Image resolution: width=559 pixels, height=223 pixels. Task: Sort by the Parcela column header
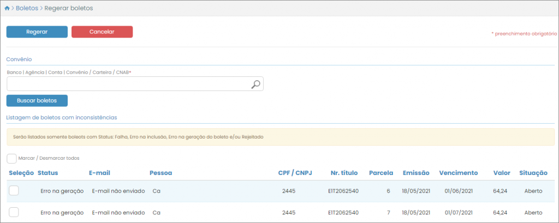tap(381, 173)
